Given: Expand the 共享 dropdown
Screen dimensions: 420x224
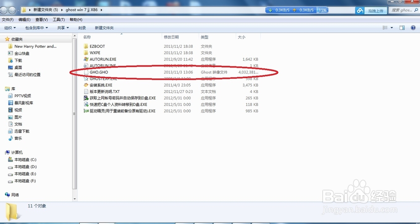Looking at the screenshot, I should click(63, 28).
